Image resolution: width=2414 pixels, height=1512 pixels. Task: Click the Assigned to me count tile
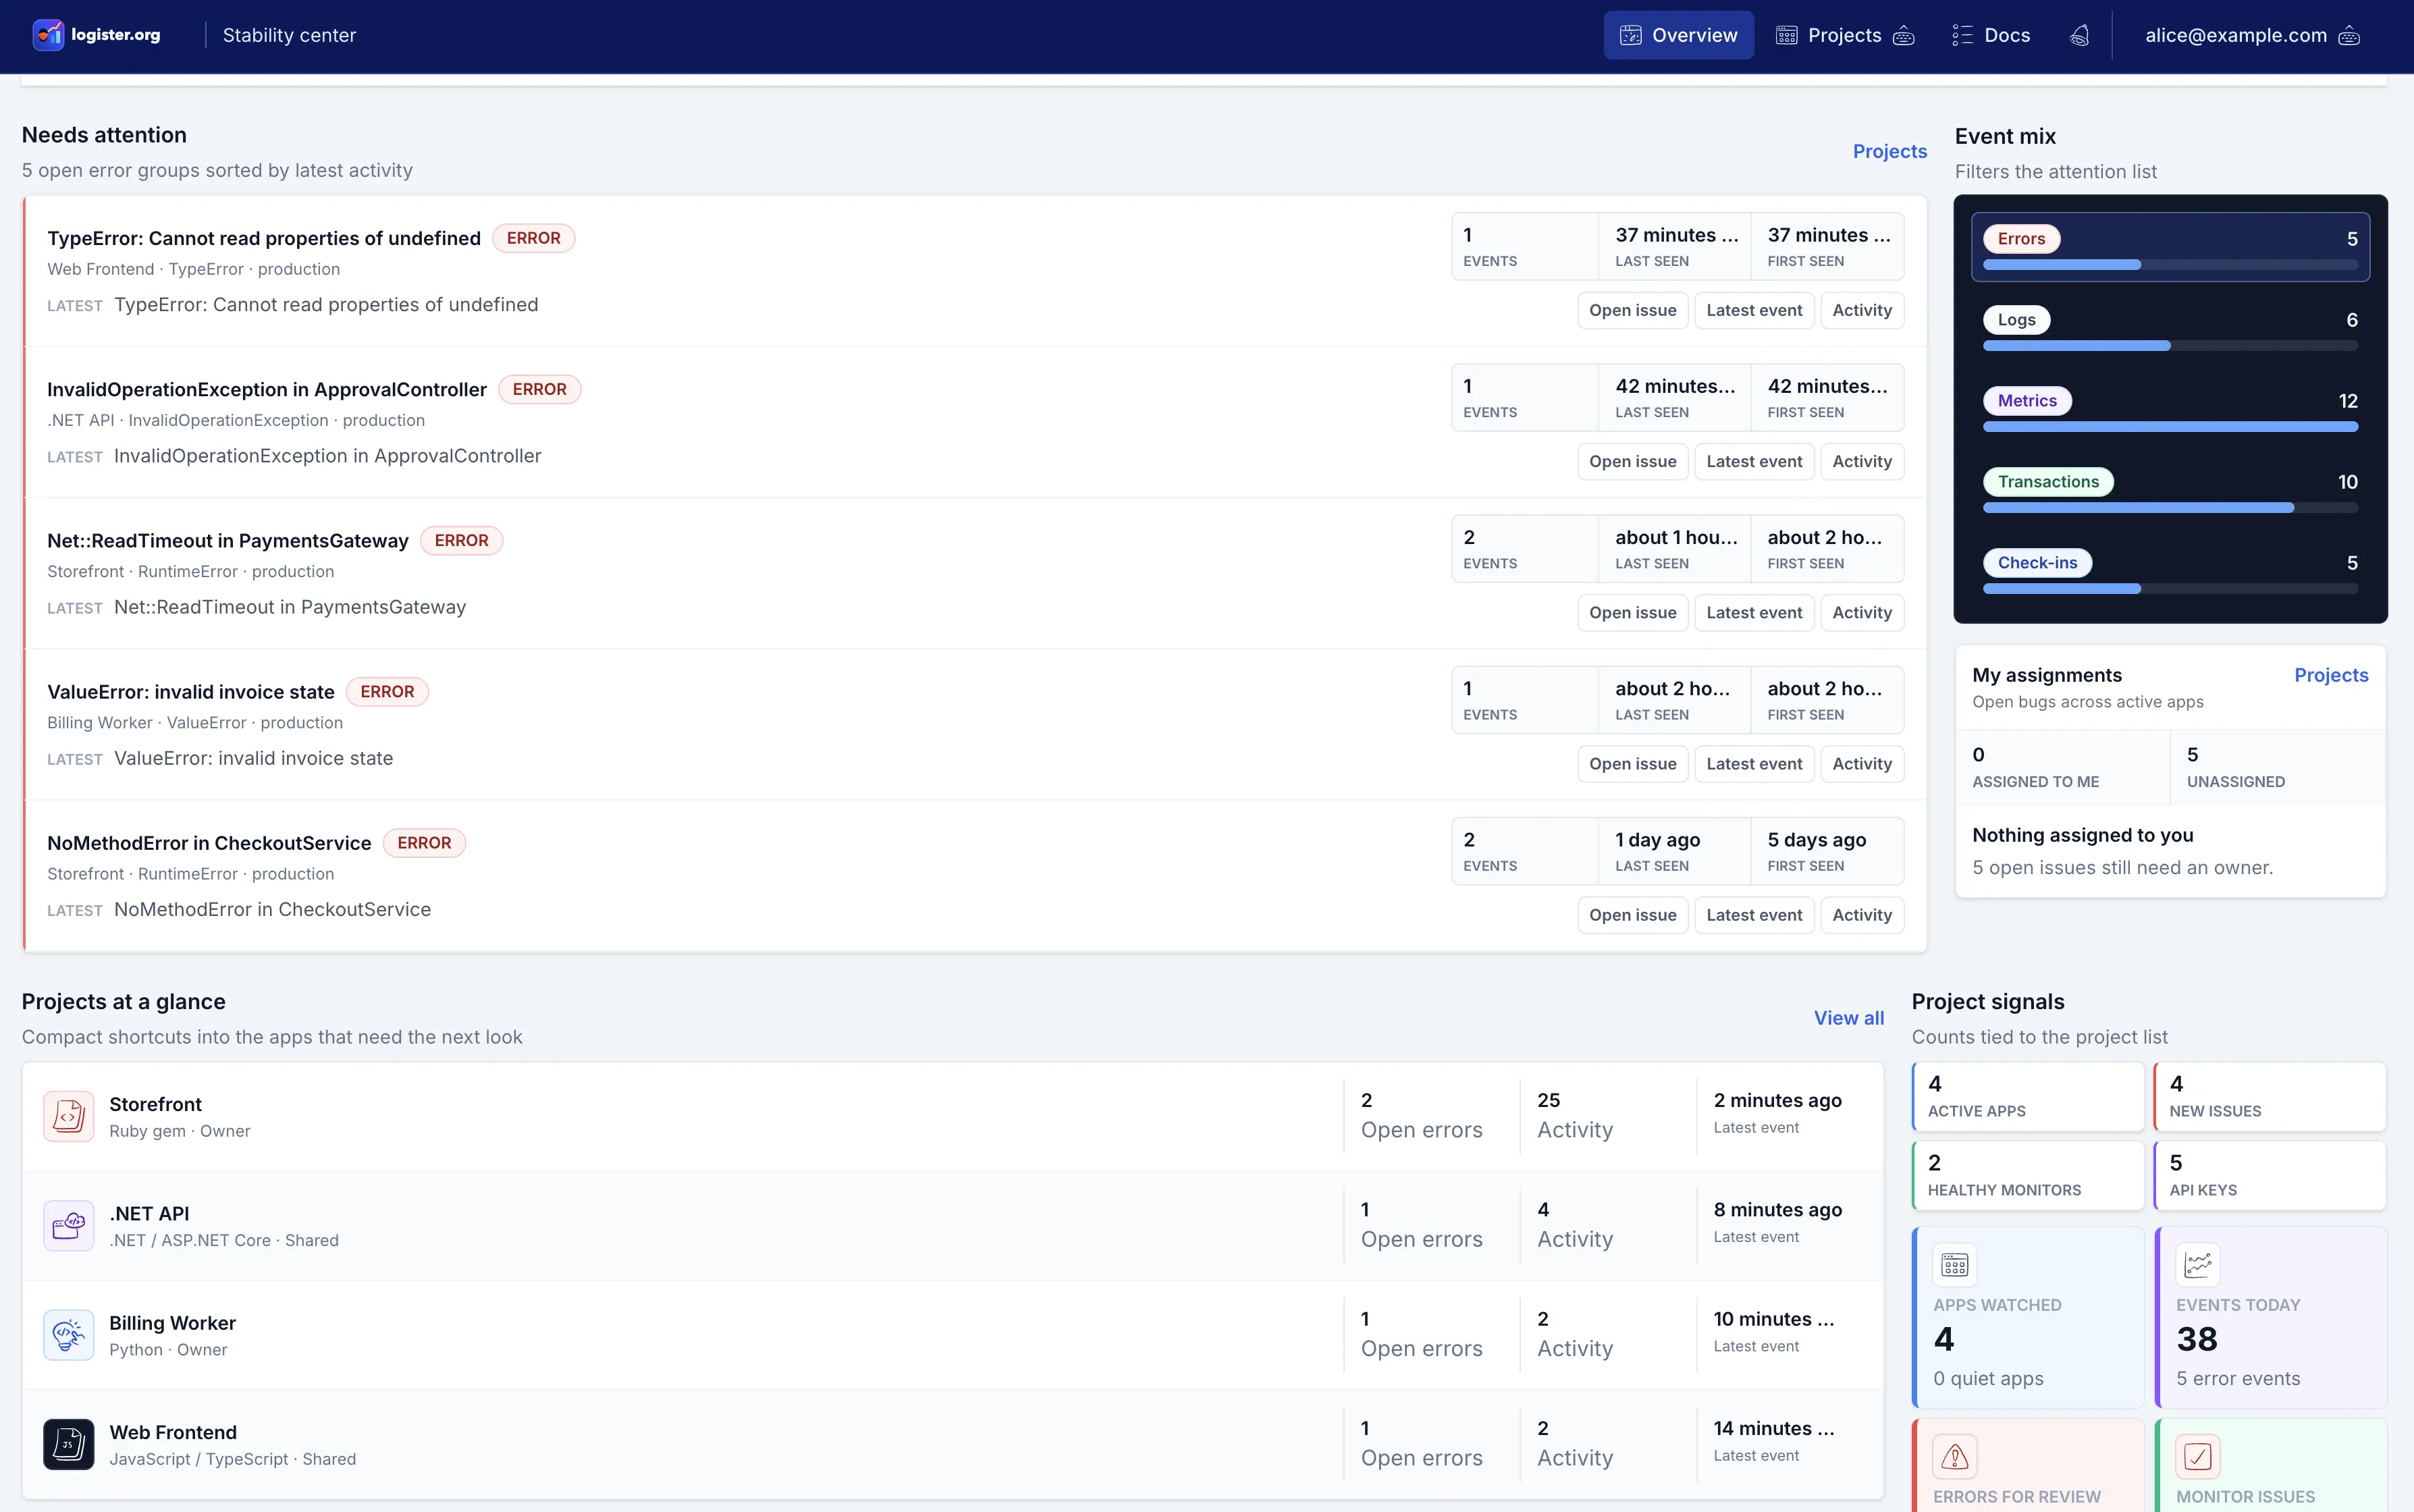(x=2063, y=767)
